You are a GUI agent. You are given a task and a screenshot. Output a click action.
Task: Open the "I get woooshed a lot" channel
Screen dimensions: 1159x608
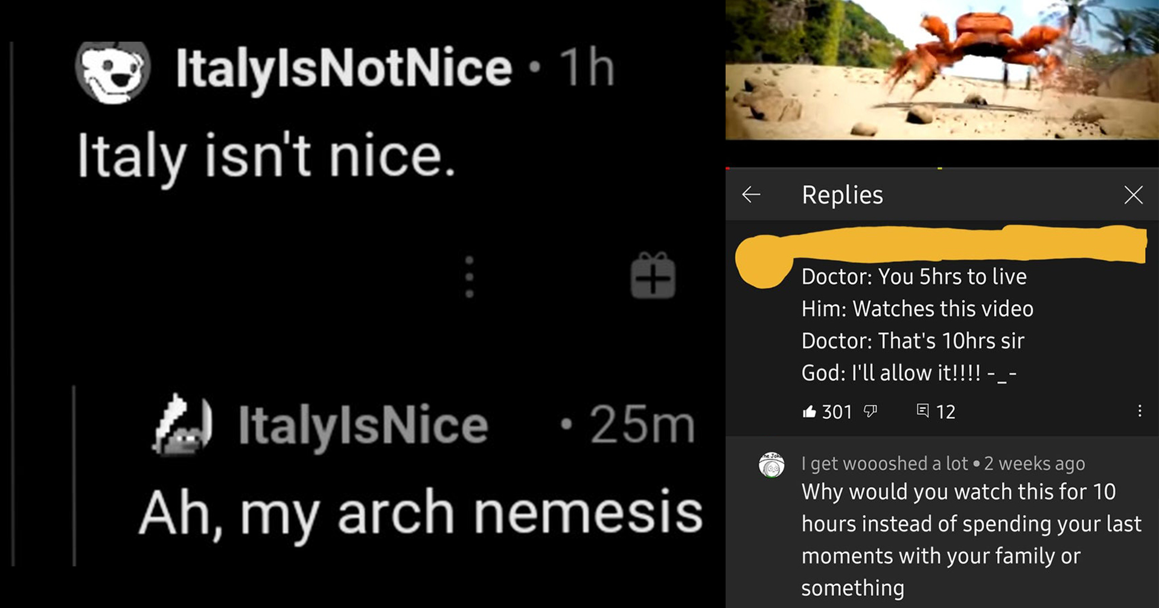884,463
